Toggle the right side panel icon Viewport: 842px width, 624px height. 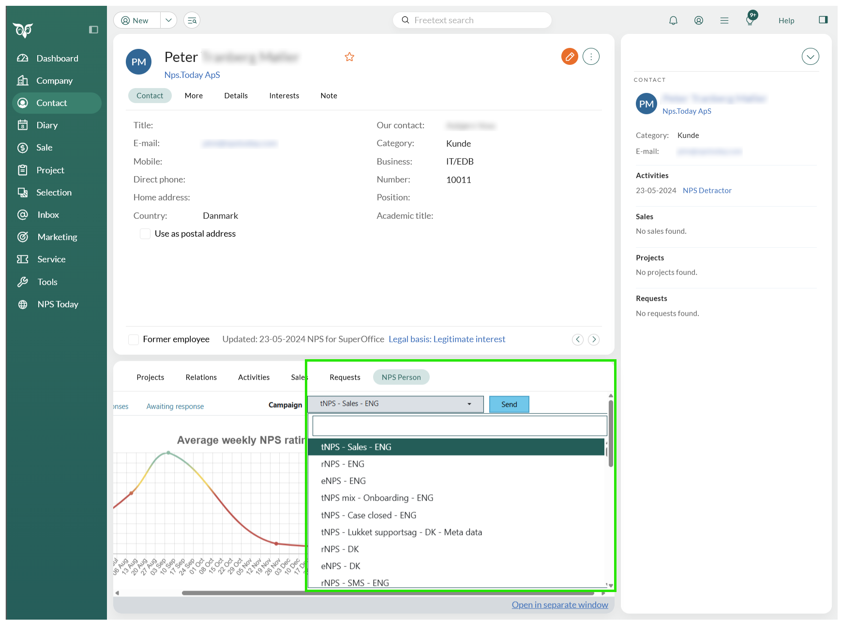click(x=823, y=20)
